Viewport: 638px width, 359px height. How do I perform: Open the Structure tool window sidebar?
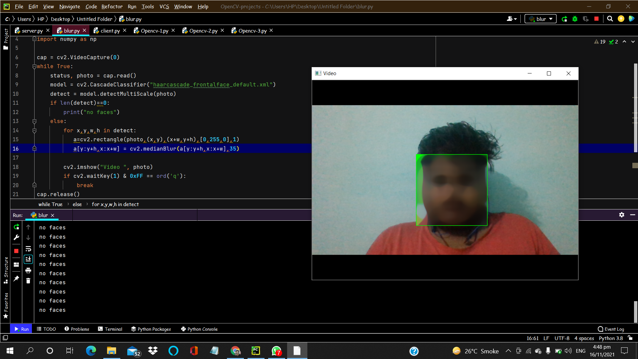tap(6, 270)
